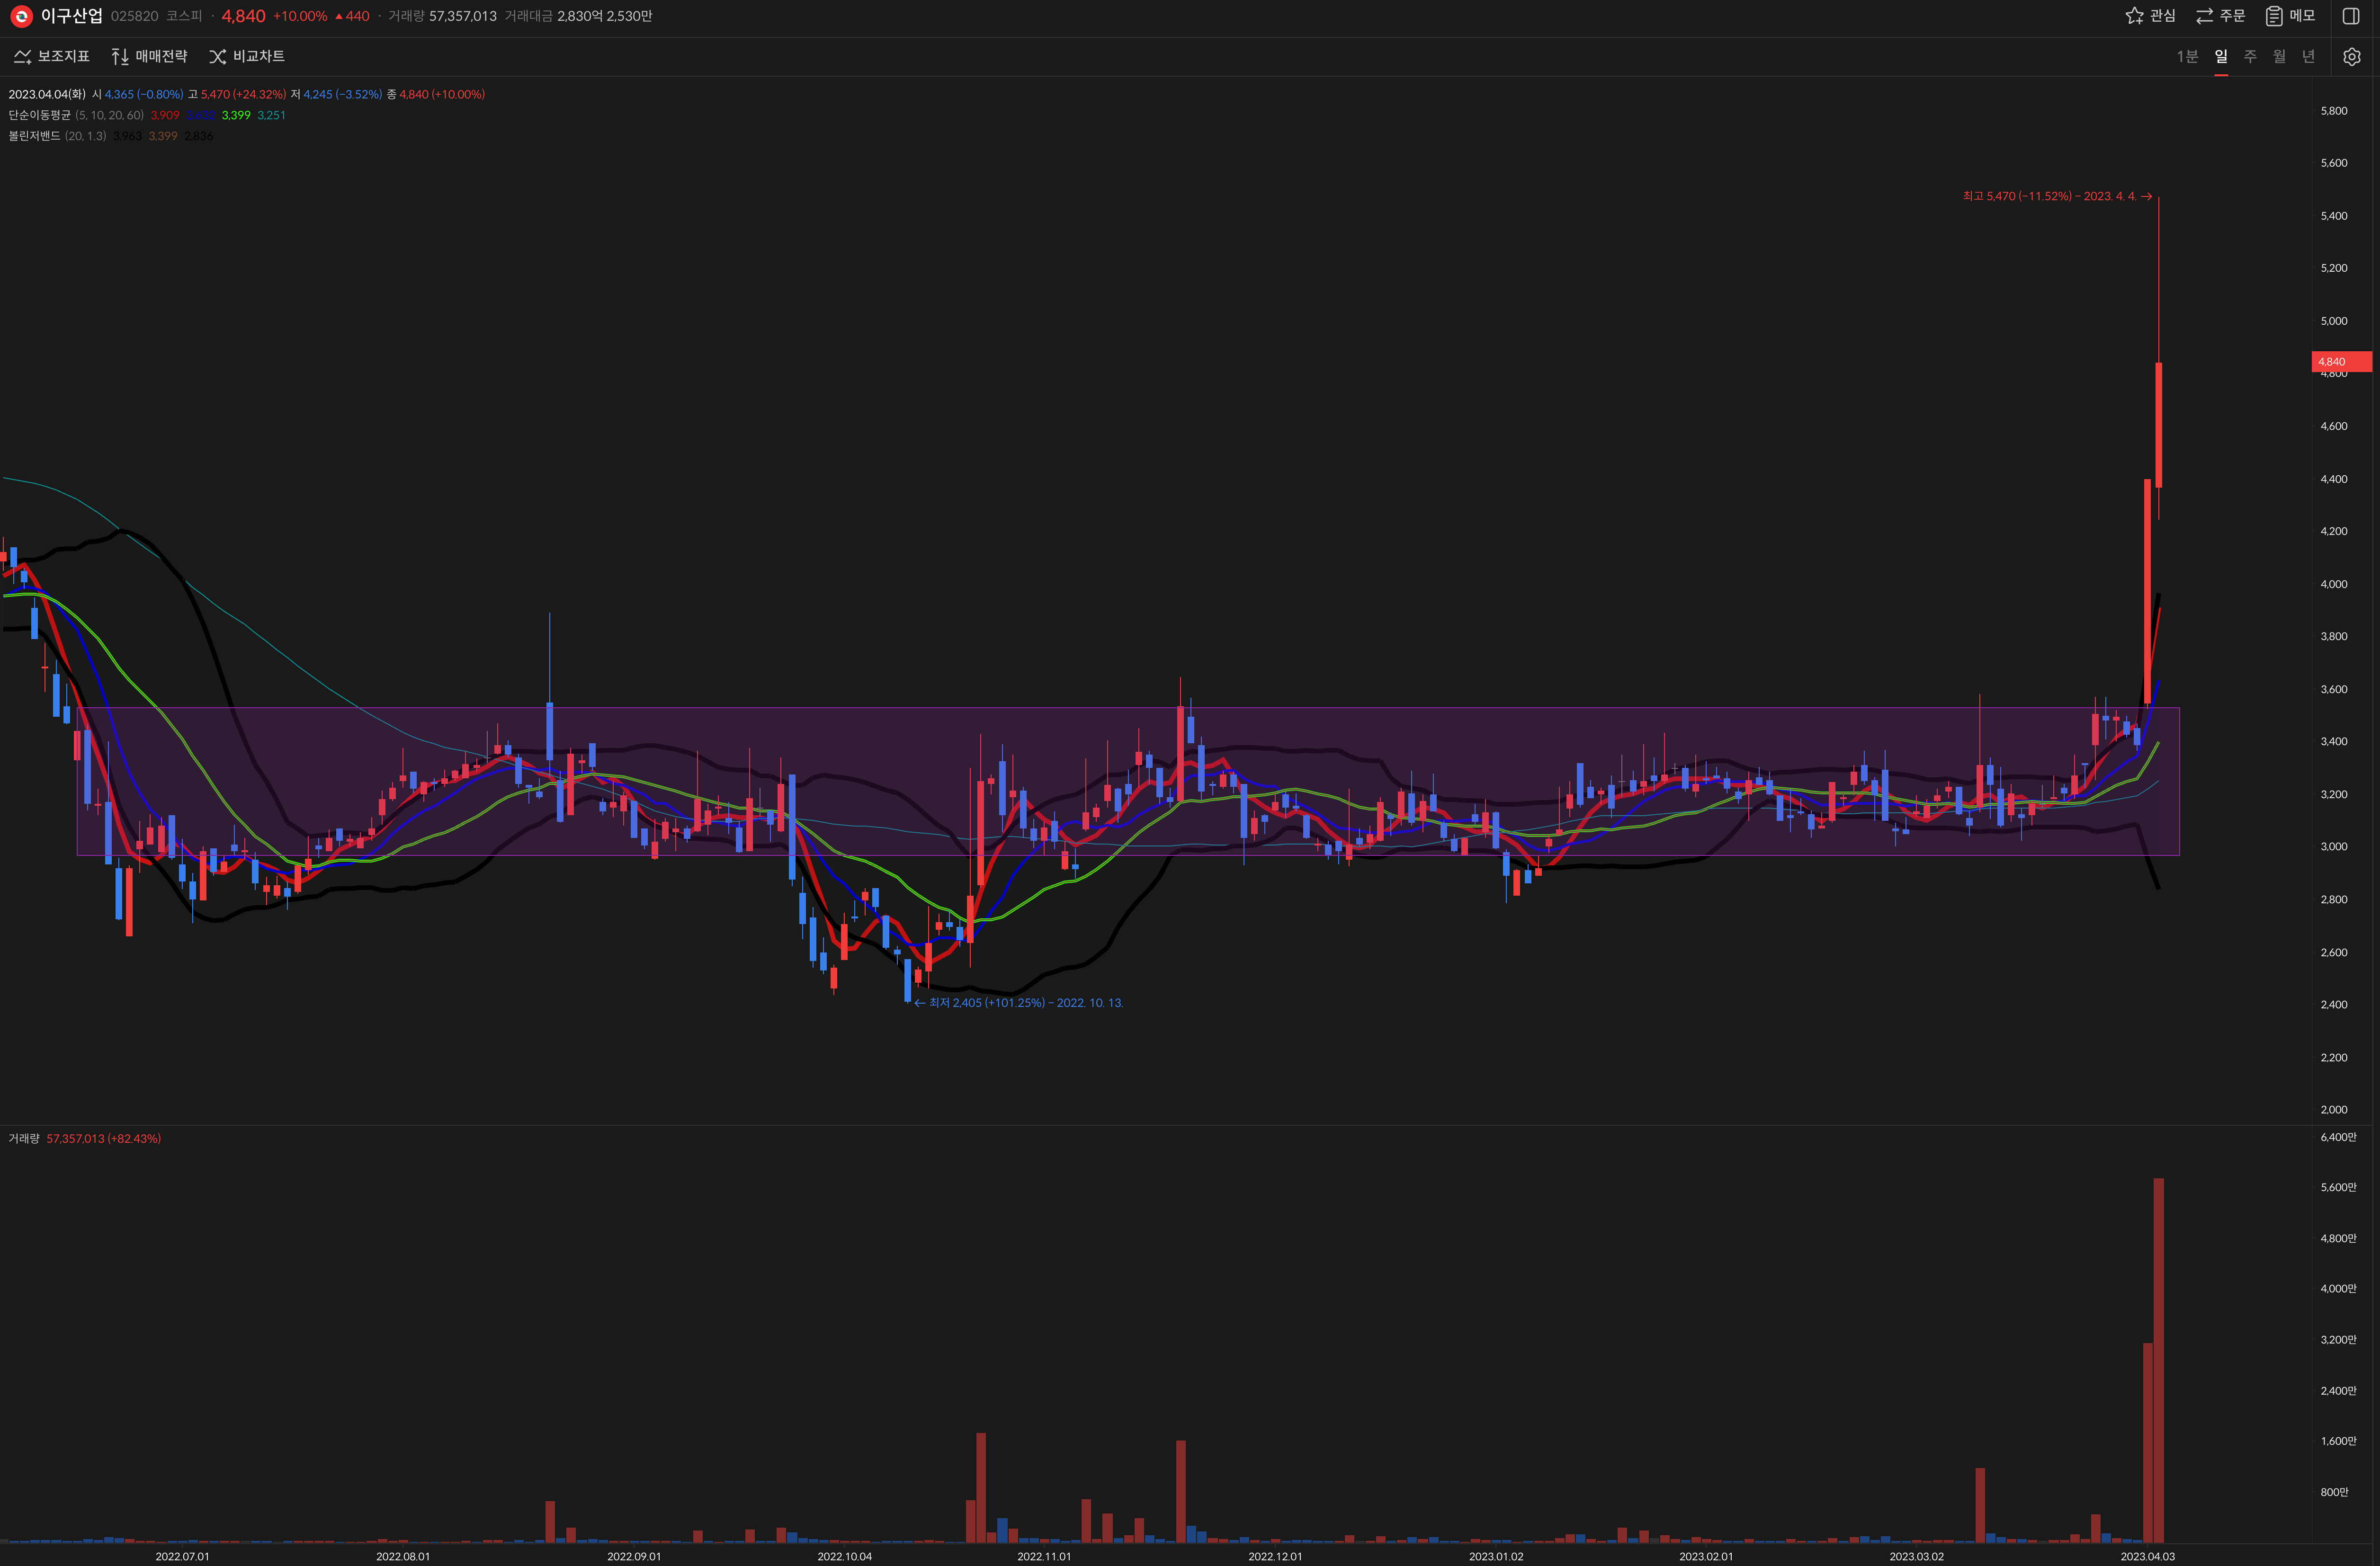Open 매매전략 trading strategy menu
Screen dimensions: 2380x1566
pos(149,57)
